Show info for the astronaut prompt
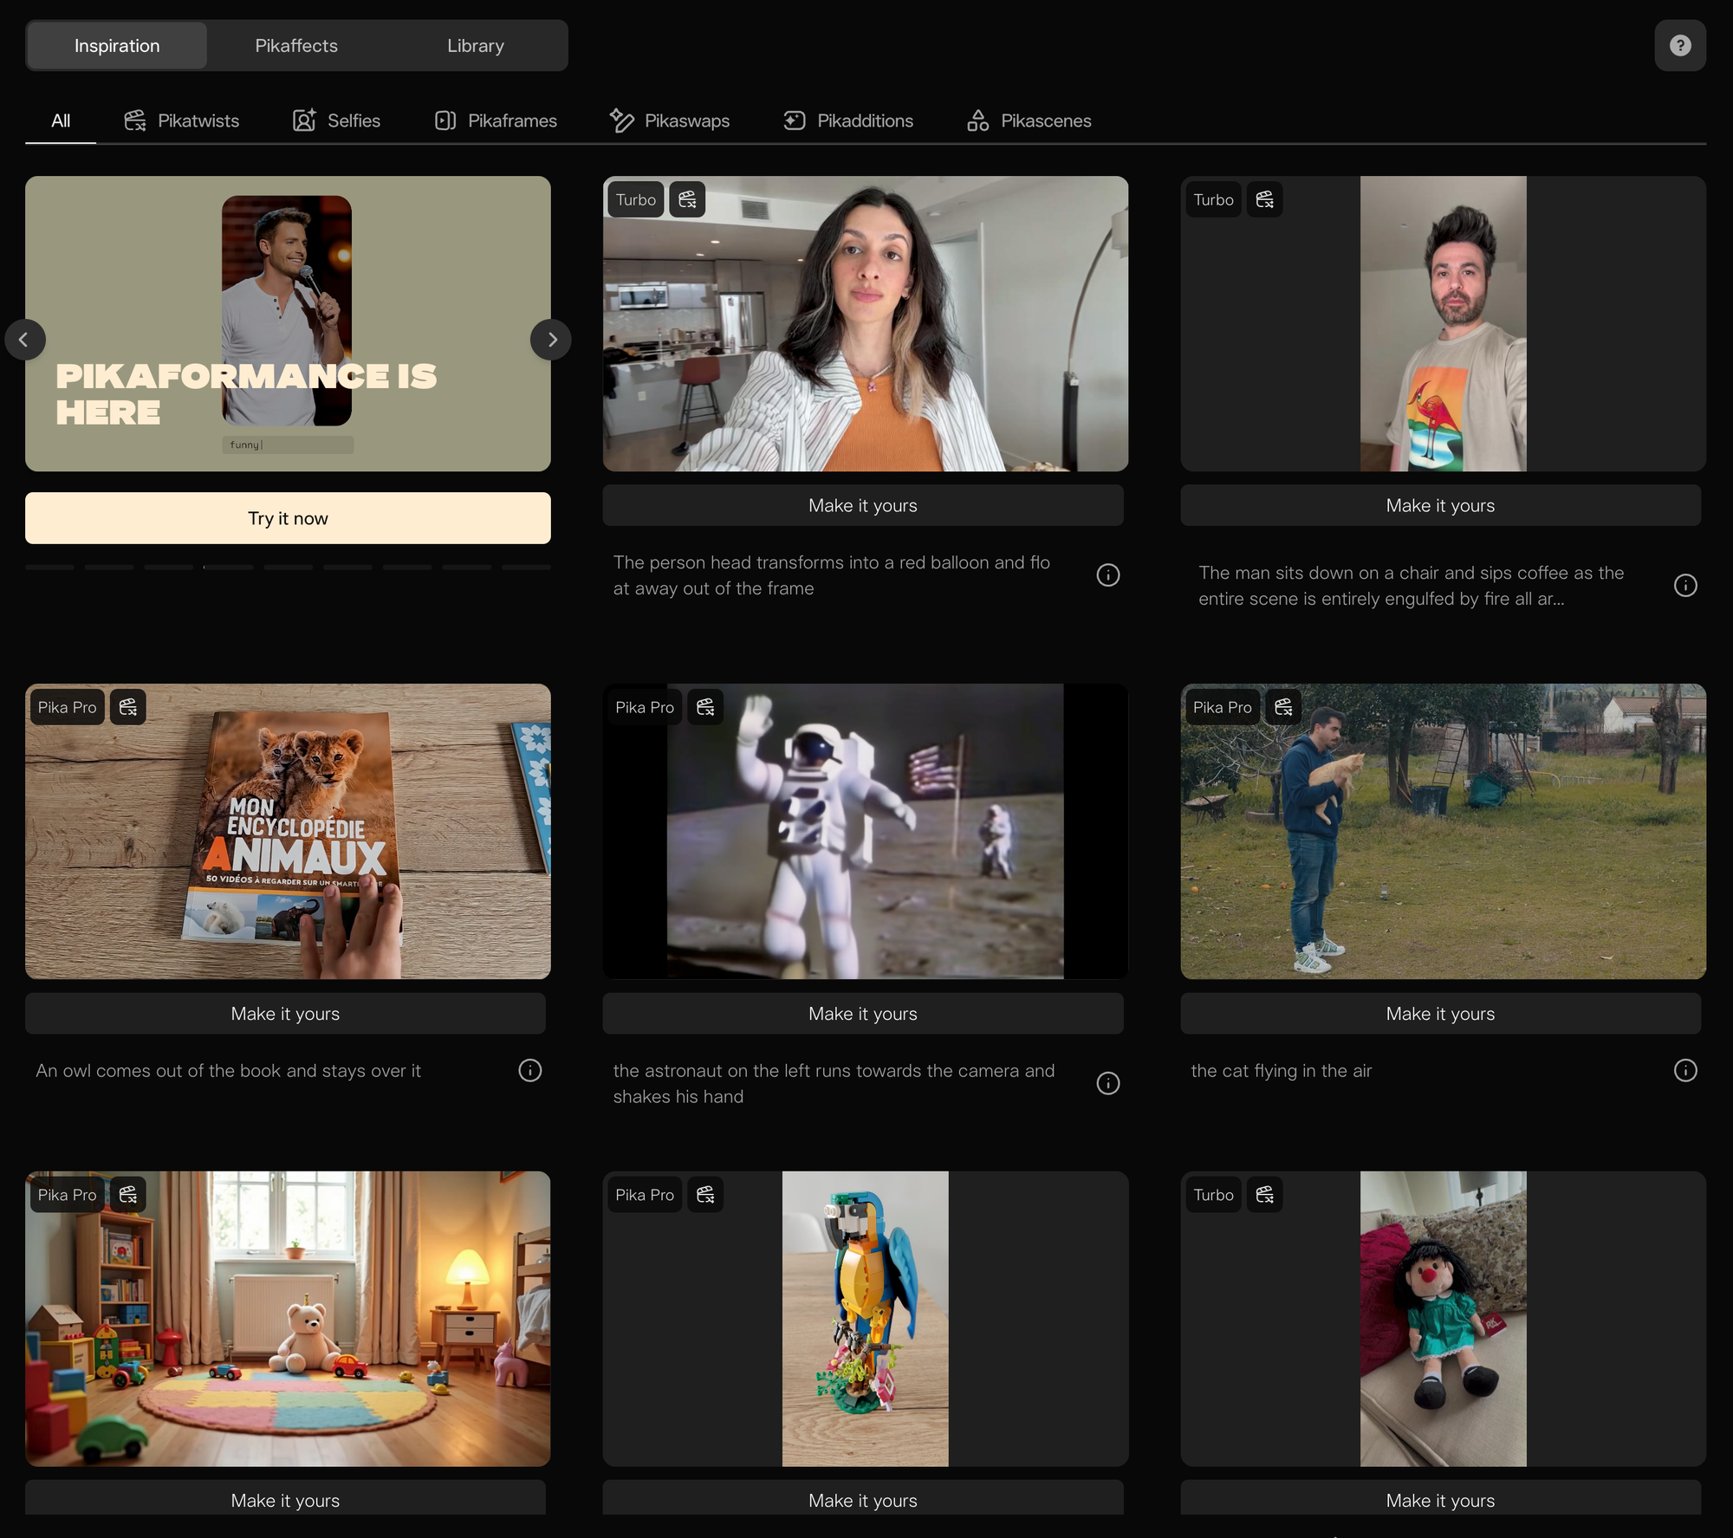 [x=1107, y=1083]
